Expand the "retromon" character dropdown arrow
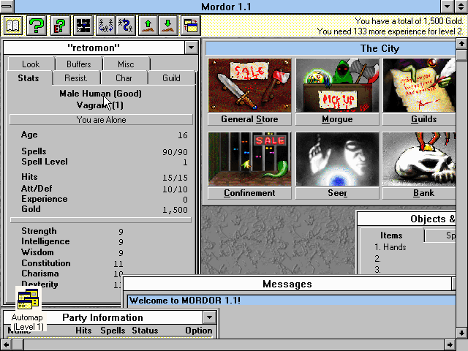Viewport: 468px width, 351px height. click(192, 48)
